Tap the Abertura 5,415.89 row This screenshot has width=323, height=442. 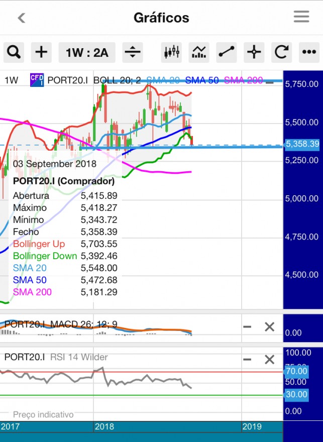coord(65,195)
